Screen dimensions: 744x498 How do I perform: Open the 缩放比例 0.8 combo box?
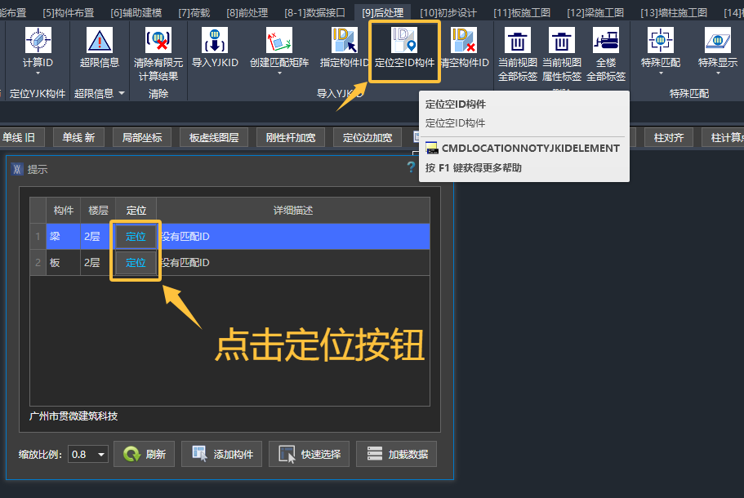pos(88,455)
